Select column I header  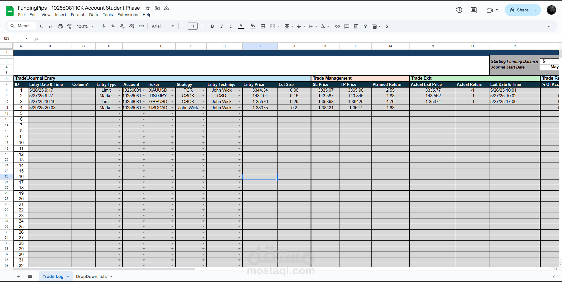click(x=260, y=46)
